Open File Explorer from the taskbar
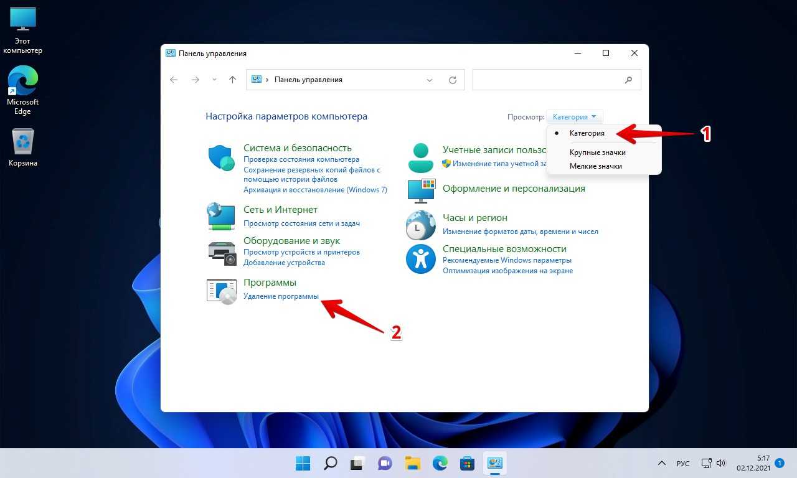 (x=413, y=463)
